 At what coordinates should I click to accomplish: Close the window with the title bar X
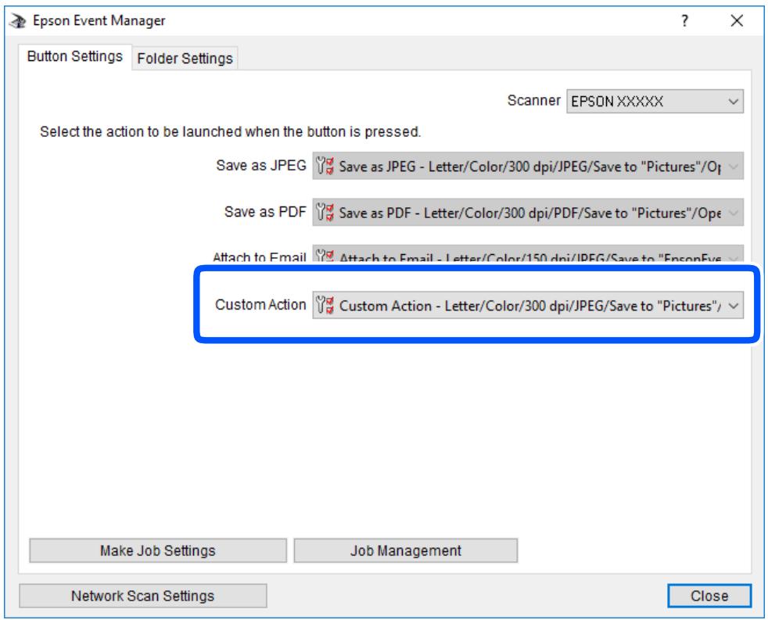coord(737,20)
